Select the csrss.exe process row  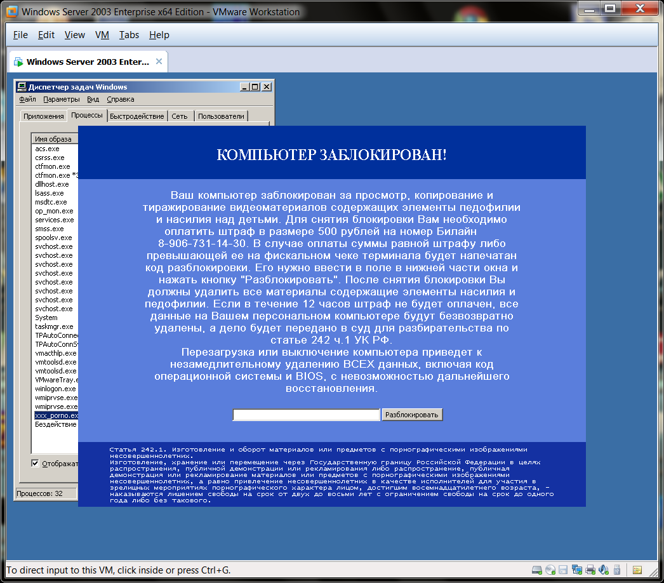coord(56,157)
